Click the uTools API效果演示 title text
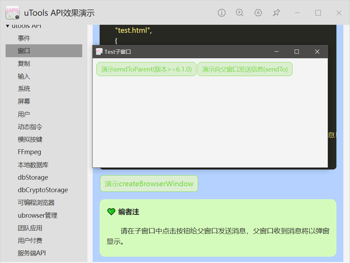The width and height of the screenshot is (350, 263). click(59, 13)
